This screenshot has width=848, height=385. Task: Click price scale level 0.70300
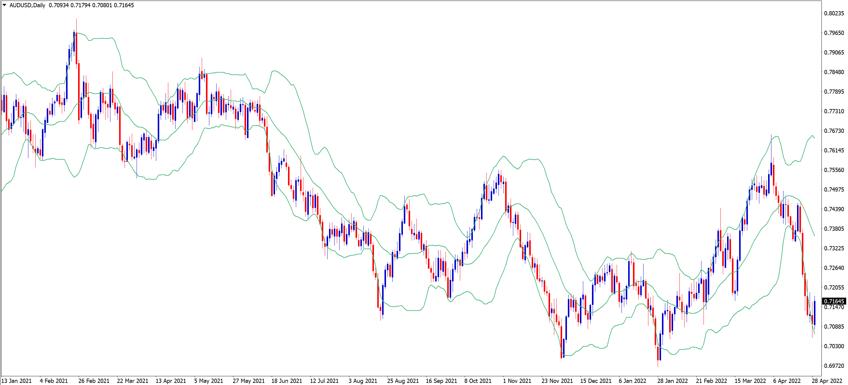click(834, 346)
